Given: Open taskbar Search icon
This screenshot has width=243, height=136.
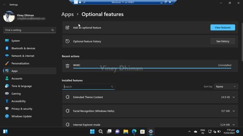Looking at the screenshot, I should (101, 131).
